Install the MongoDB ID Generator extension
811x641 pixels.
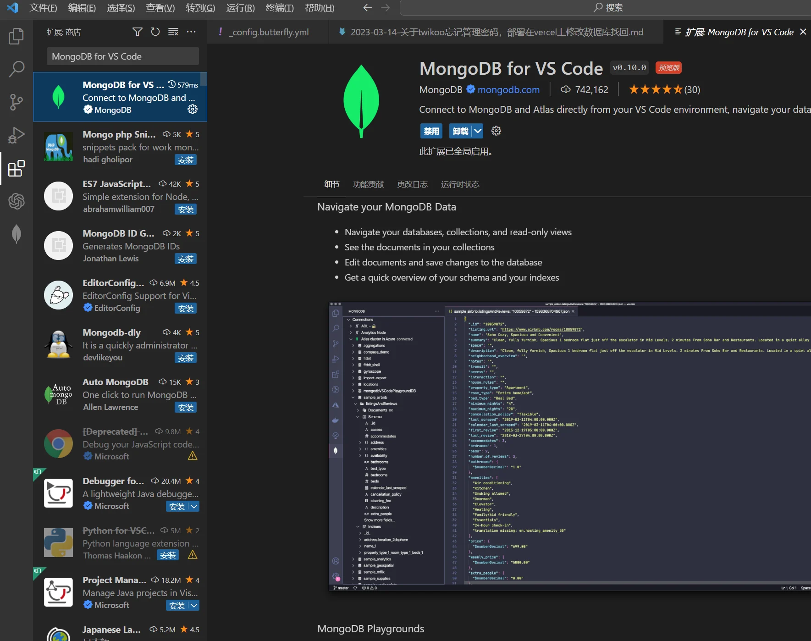[x=186, y=259]
